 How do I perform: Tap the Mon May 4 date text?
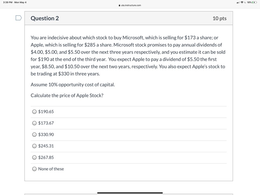20,2
